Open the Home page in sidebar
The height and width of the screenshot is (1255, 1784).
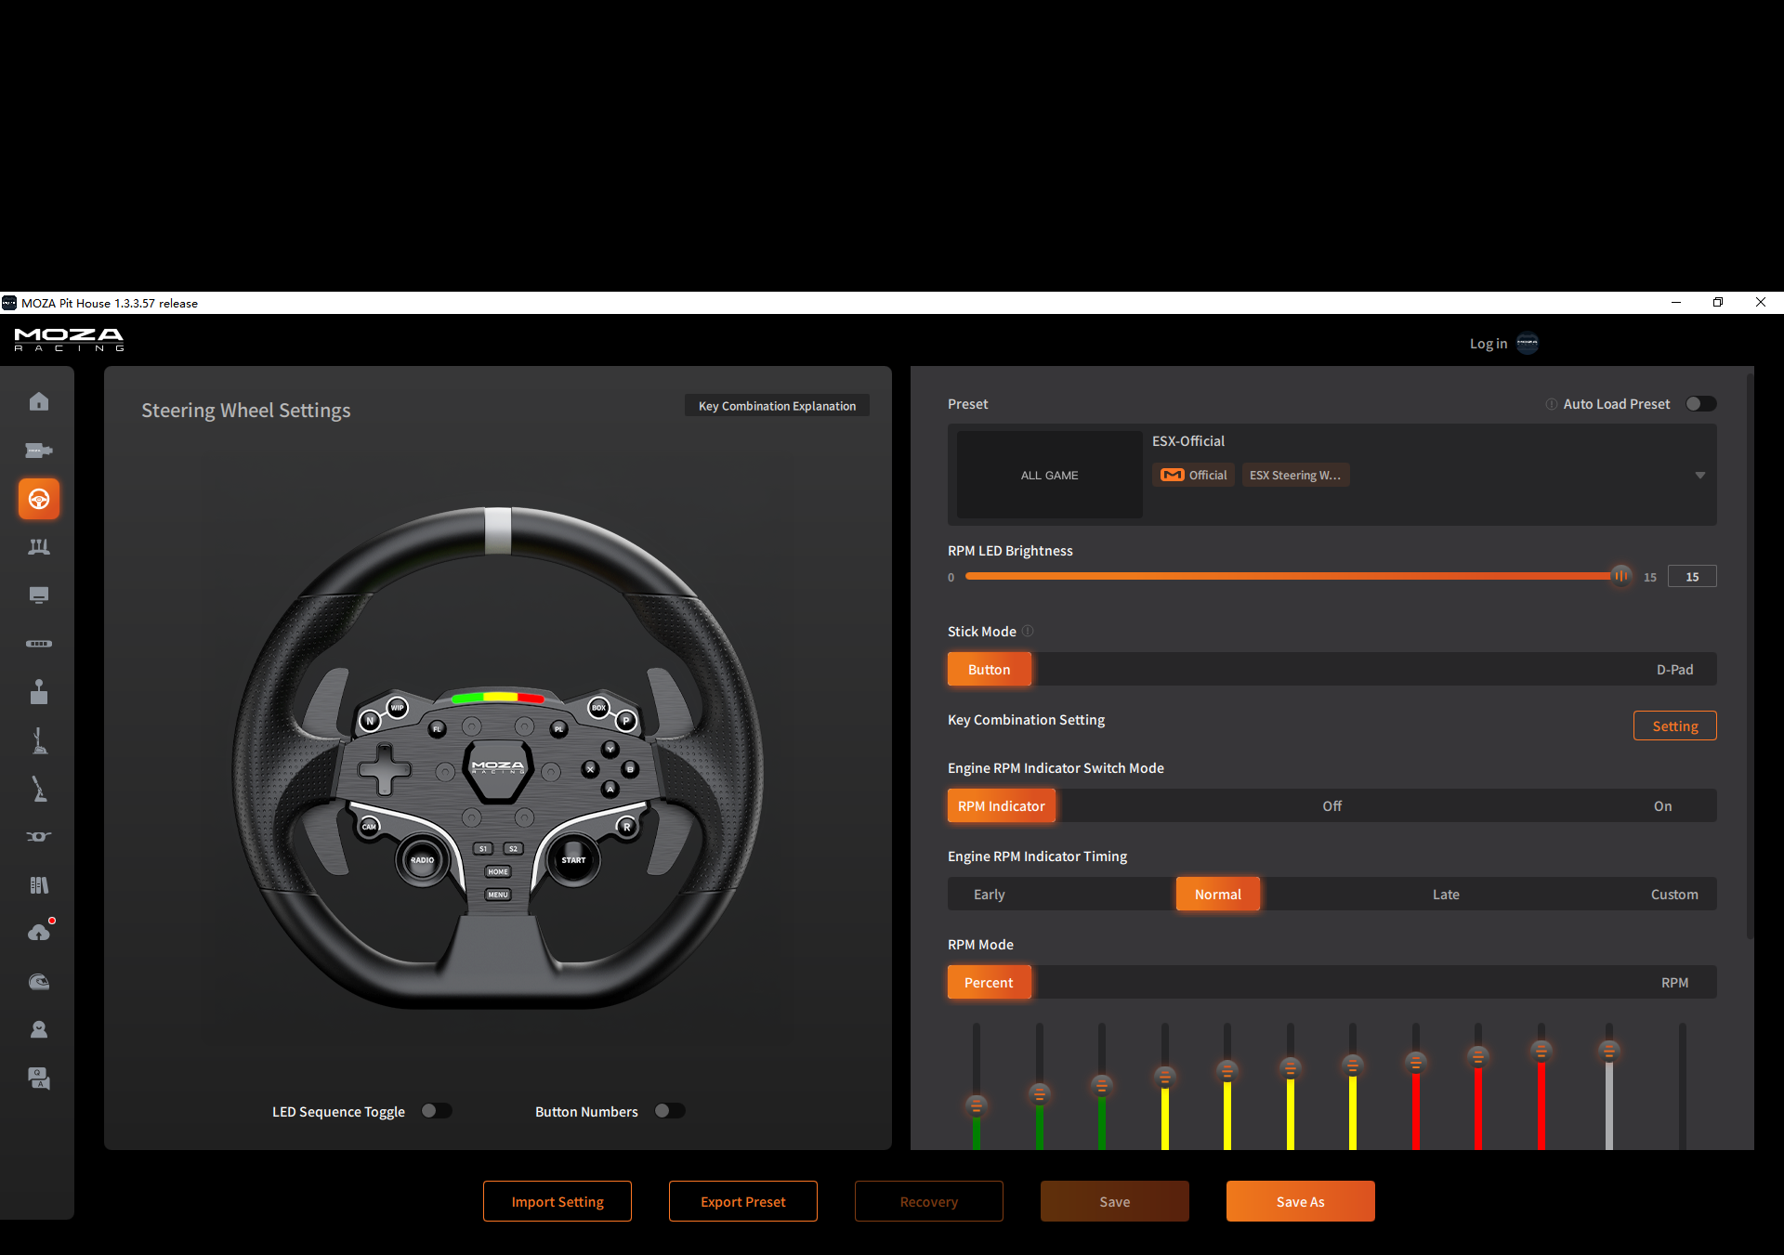pyautogui.click(x=38, y=401)
